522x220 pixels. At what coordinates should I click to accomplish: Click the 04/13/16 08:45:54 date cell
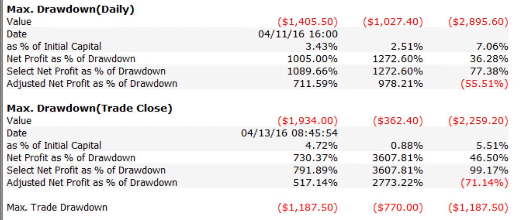click(289, 133)
